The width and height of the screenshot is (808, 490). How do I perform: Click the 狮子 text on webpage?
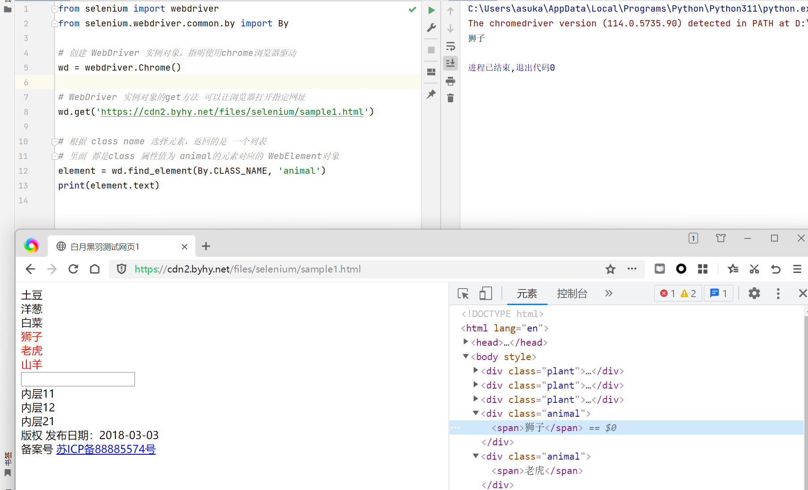pyautogui.click(x=32, y=337)
